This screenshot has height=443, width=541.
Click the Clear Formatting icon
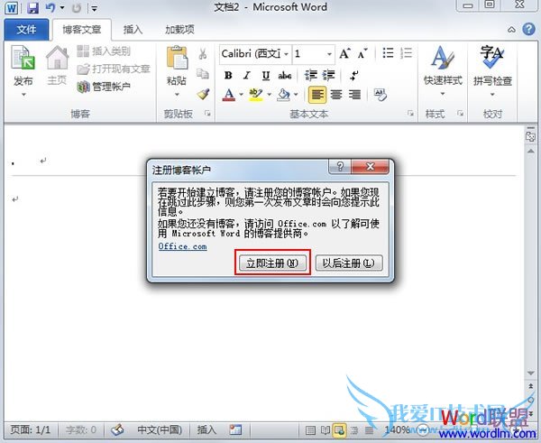[x=381, y=94]
